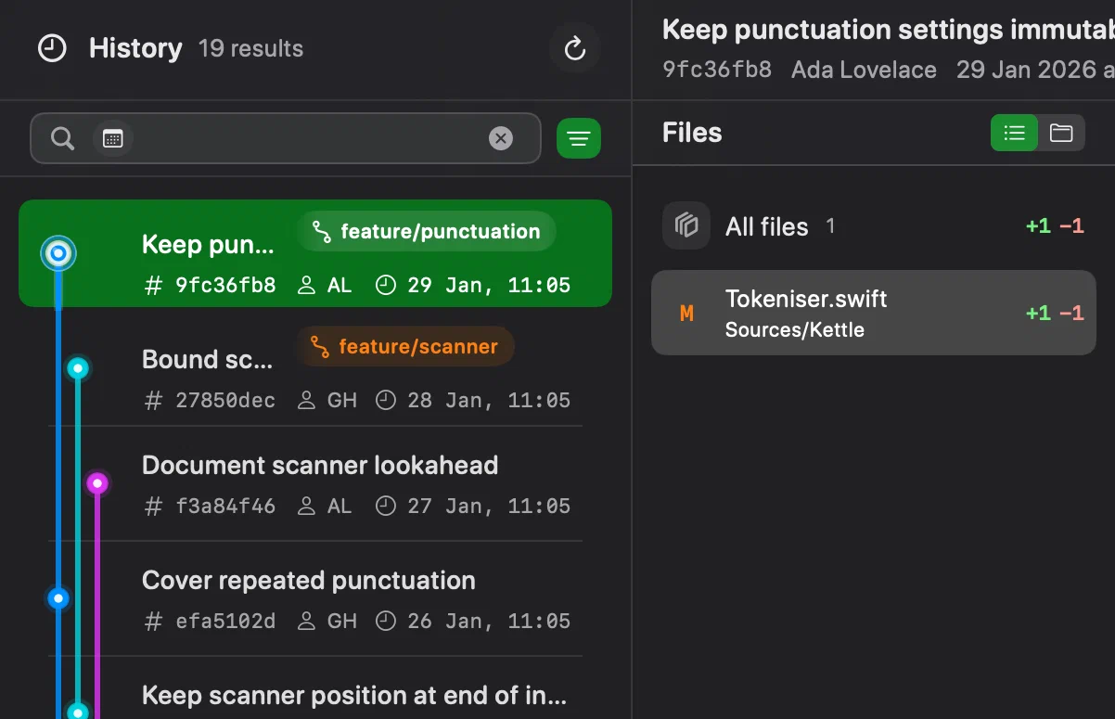This screenshot has width=1115, height=719.
Task: Click author AL on 9fc36fb8 row
Action: click(340, 285)
